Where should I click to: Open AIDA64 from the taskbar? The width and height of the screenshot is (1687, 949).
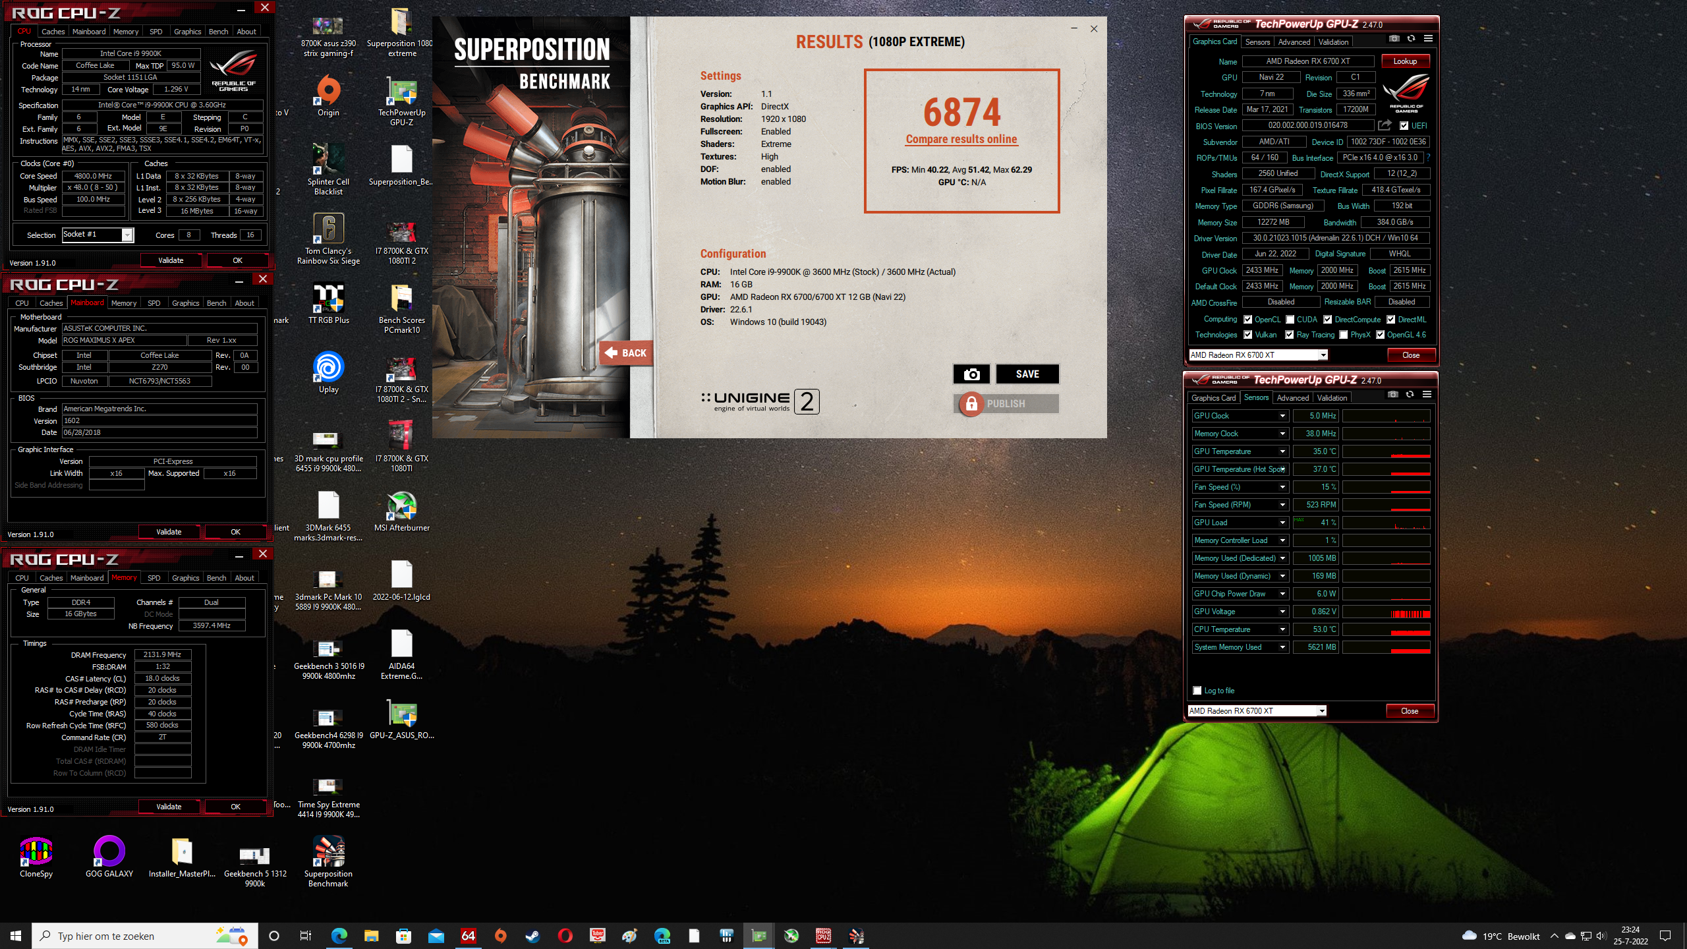point(469,936)
